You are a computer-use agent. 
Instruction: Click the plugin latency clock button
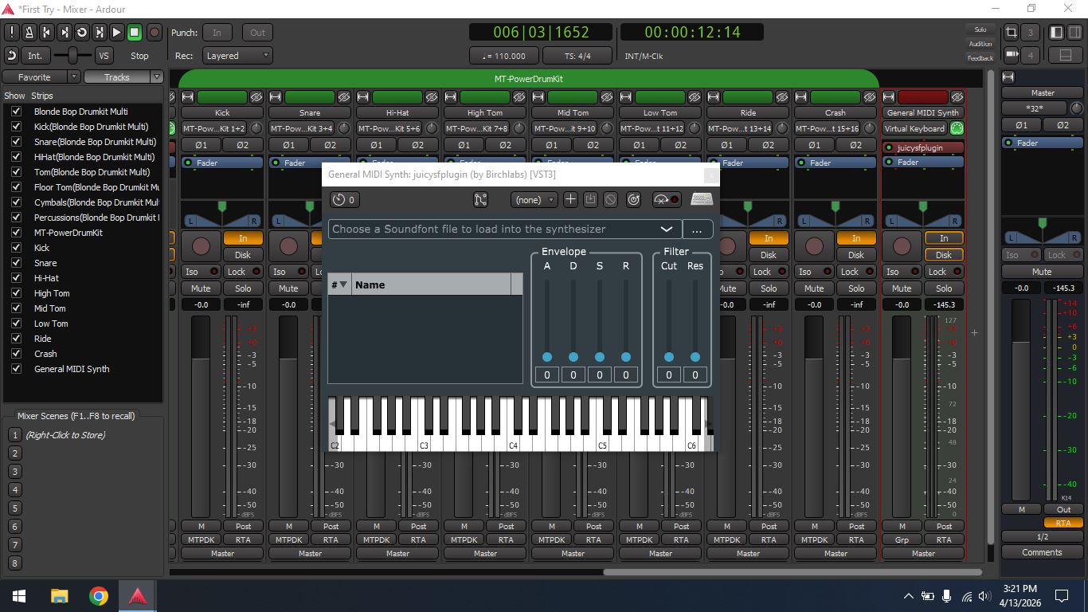click(x=344, y=200)
